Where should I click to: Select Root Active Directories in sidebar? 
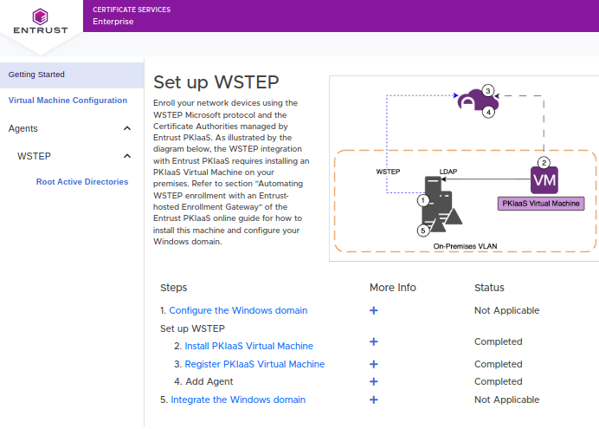(x=81, y=182)
